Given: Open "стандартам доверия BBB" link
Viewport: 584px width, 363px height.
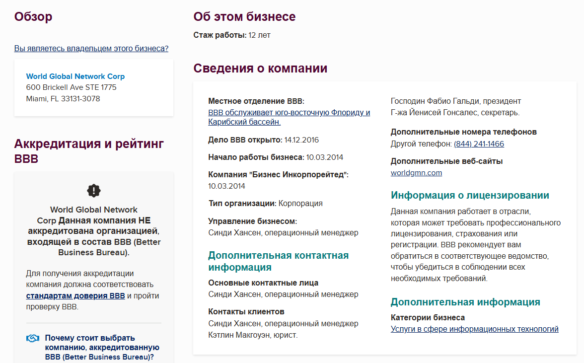Looking at the screenshot, I should (75, 295).
